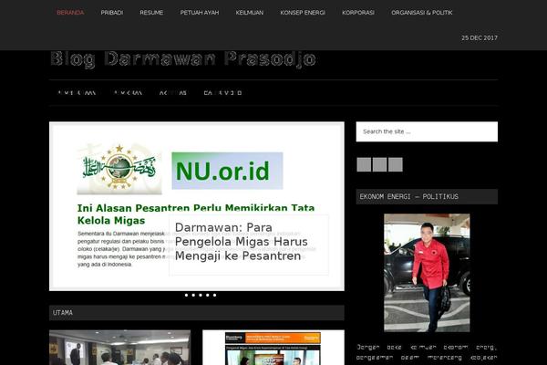This screenshot has width=547, height=365.
Task: Select the KORPORASI menu item
Action: pos(358,13)
